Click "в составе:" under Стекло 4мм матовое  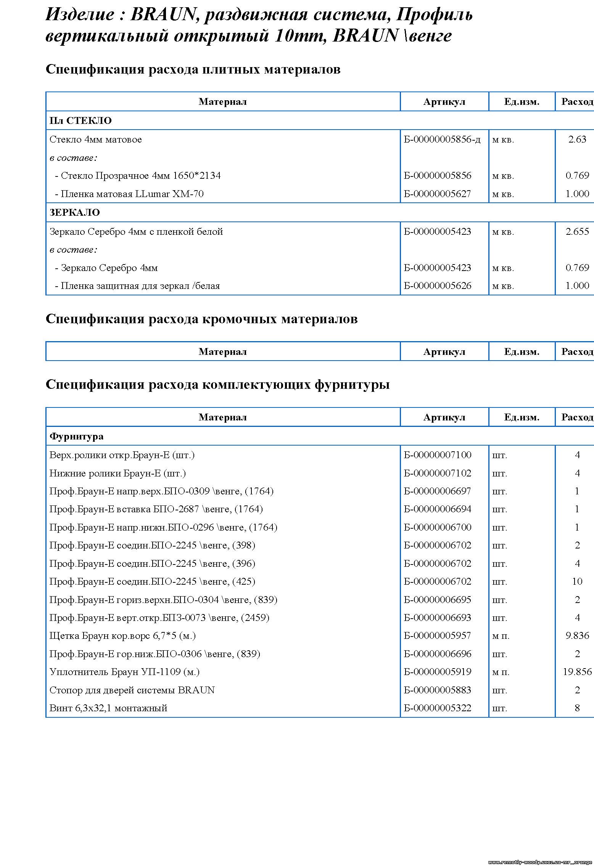[x=74, y=158]
